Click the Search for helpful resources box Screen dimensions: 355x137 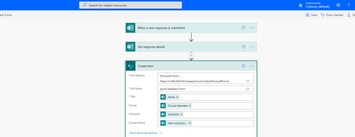tap(130, 5)
